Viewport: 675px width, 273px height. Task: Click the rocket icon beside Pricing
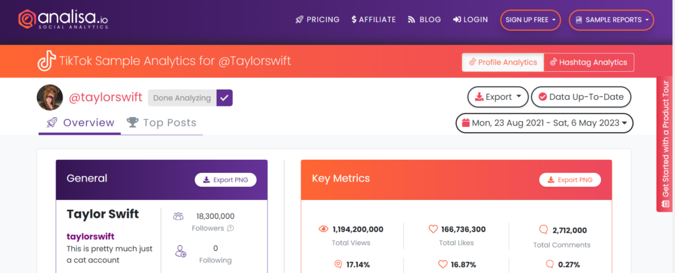(x=300, y=20)
